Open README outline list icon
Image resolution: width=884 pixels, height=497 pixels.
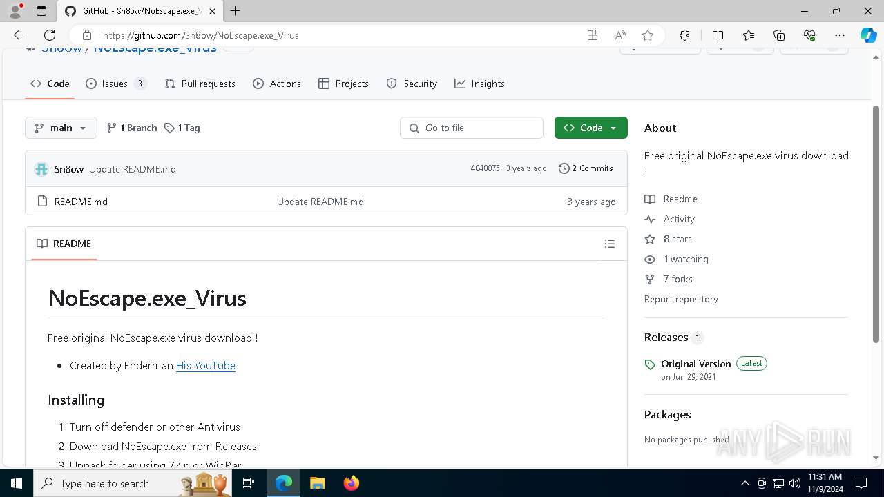tap(610, 244)
